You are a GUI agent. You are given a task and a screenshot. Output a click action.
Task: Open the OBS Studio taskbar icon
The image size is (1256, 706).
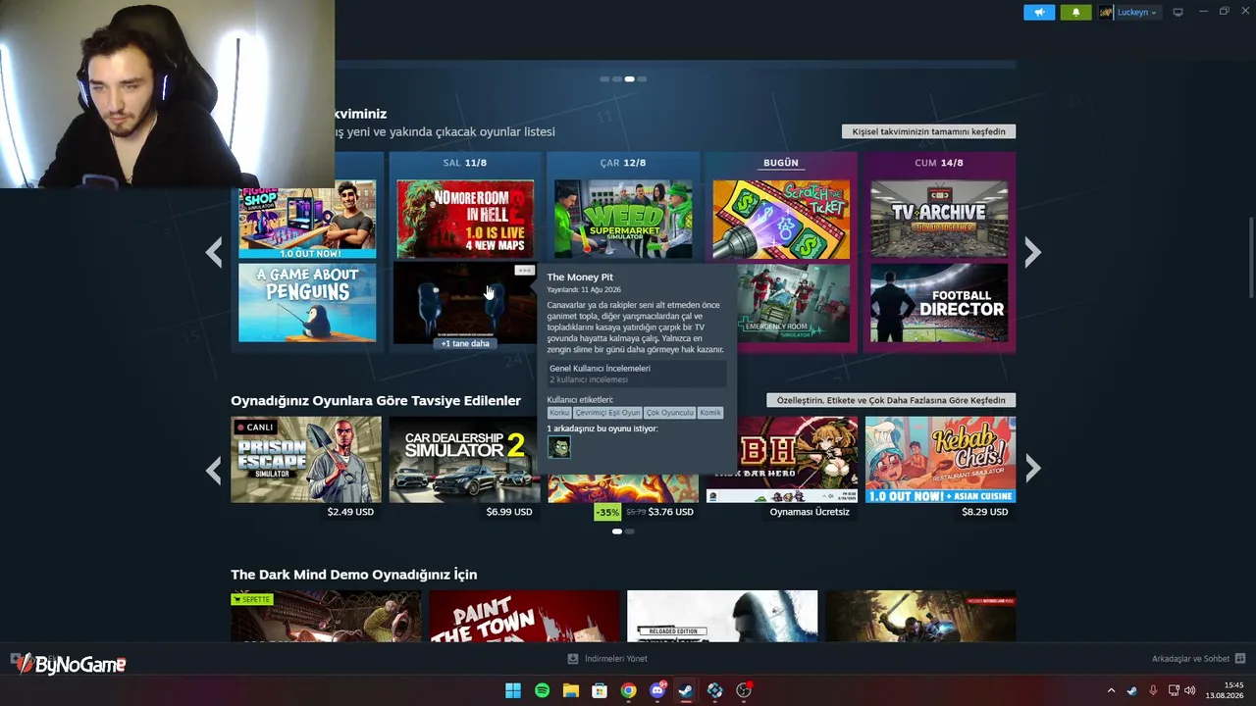pyautogui.click(x=744, y=690)
